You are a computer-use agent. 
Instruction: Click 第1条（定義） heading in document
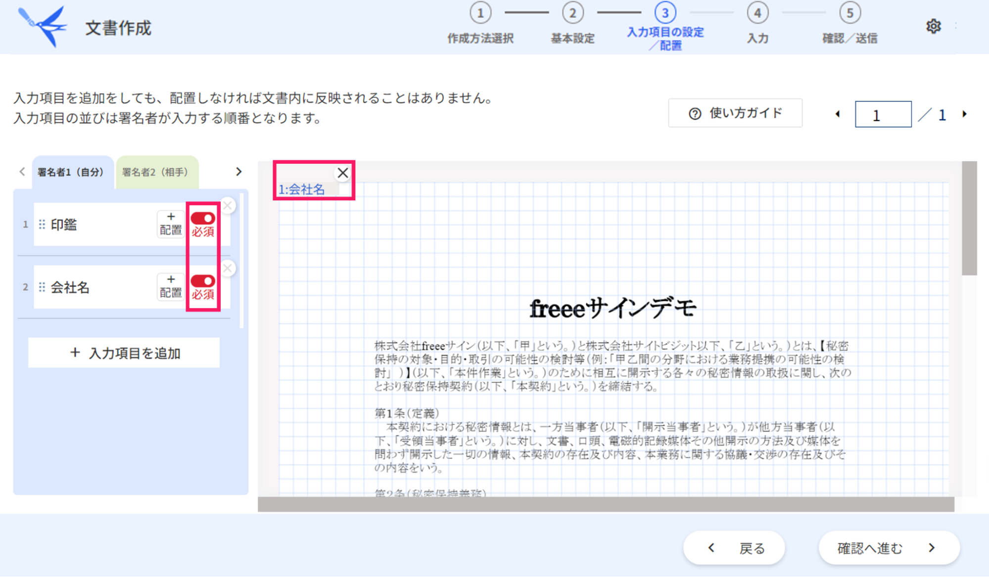point(407,413)
